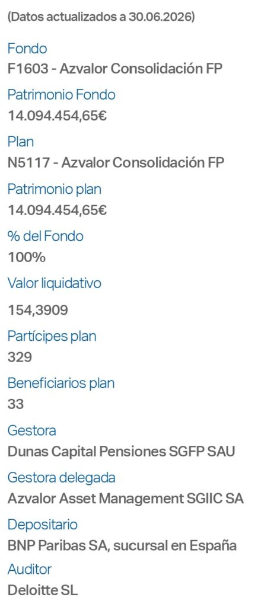
Task: Click Dunas Capital Pensiones SGFP SAU
Action: click(121, 451)
